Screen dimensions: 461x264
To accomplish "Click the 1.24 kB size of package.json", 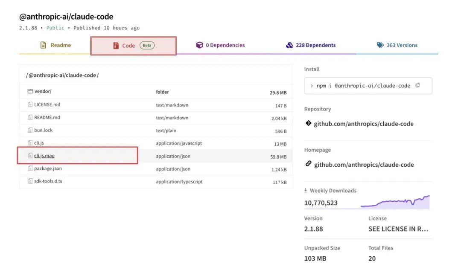I will (279, 169).
